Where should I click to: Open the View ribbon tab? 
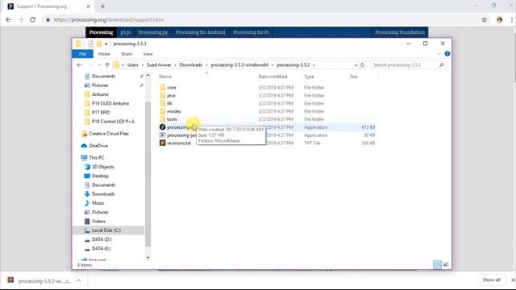pos(148,54)
